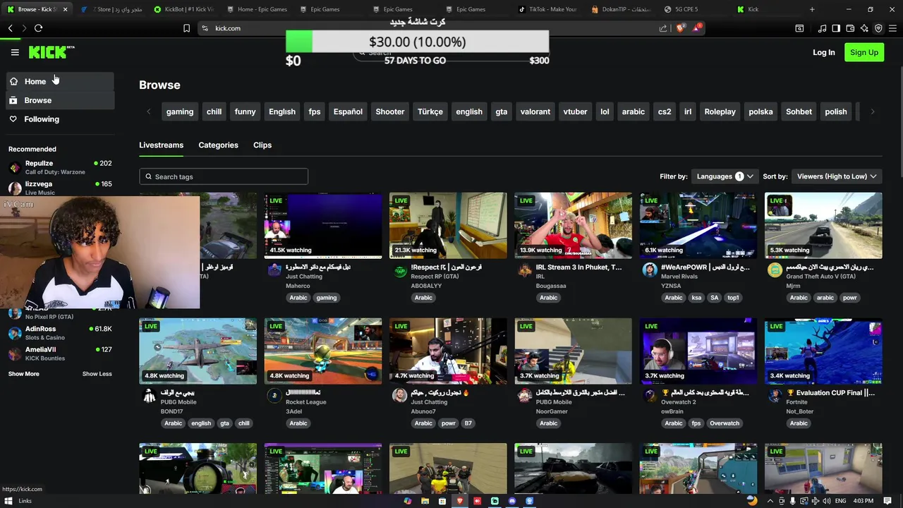Switch to the Livestreams tab
The height and width of the screenshot is (508, 903).
[161, 145]
